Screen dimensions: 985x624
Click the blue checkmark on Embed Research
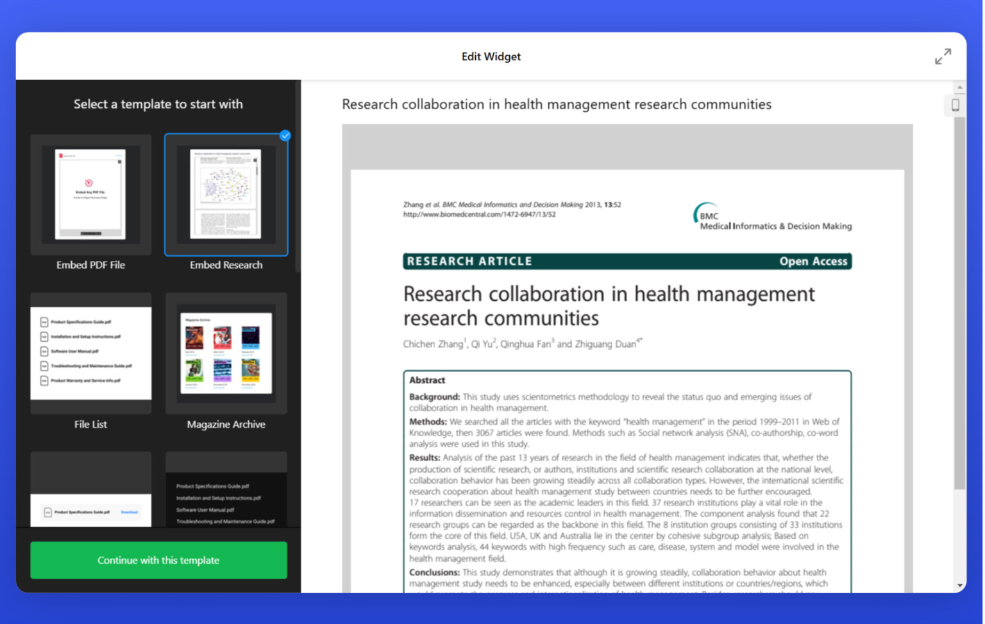click(285, 135)
